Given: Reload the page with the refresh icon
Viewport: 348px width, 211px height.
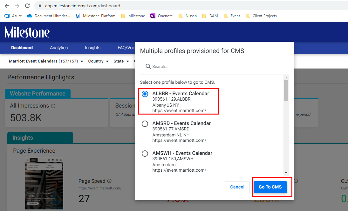Looking at the screenshot, I should pyautogui.click(x=27, y=6).
